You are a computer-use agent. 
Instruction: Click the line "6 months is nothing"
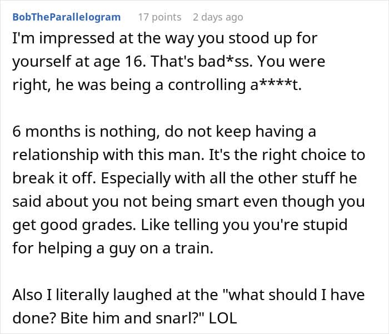[164, 132]
